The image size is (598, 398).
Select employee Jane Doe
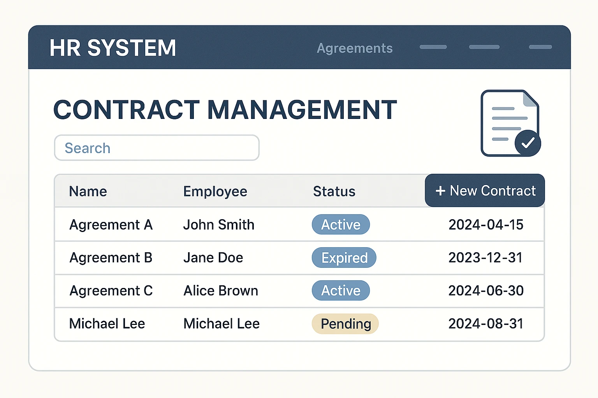coord(213,258)
